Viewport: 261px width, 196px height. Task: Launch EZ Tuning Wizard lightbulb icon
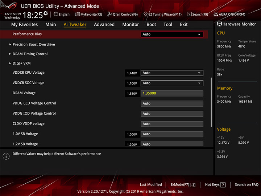145,14
